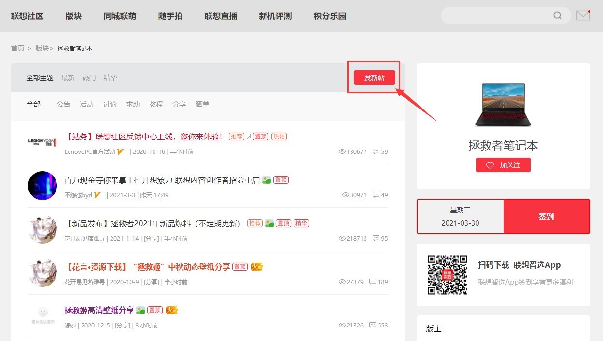Click the comment icon beside 189 replies
The image size is (603, 341).
[x=372, y=282]
